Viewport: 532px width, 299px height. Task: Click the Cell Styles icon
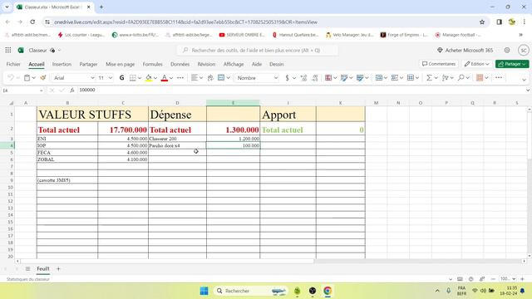point(360,78)
